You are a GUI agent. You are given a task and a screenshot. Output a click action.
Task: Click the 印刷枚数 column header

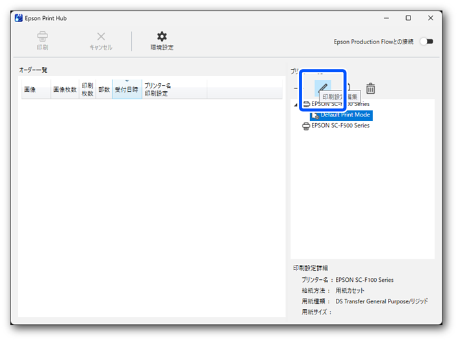pyautogui.click(x=87, y=90)
